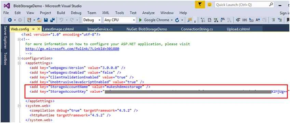The image size is (290, 123).
Task: Click the mukeshdemostorage value text
Action: [x=125, y=87]
